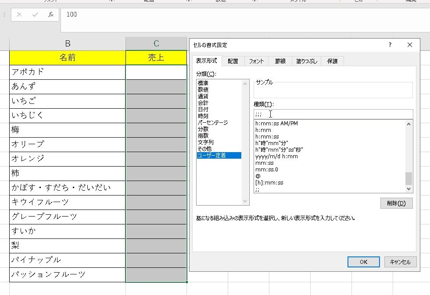Choose 通貨 in the category list
This screenshot has height=295, width=430.
coord(203,96)
